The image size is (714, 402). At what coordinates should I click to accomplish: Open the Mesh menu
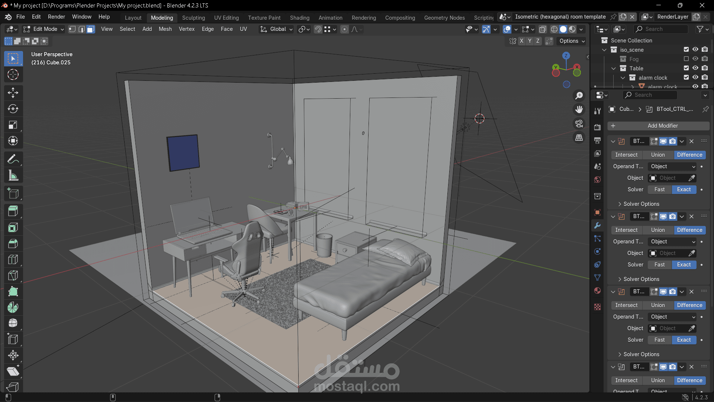[x=165, y=29]
